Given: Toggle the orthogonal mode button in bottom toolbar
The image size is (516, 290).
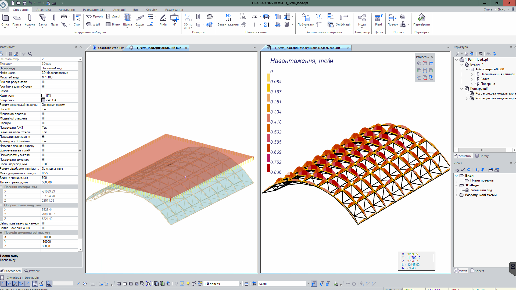Looking at the screenshot, I should (92, 284).
